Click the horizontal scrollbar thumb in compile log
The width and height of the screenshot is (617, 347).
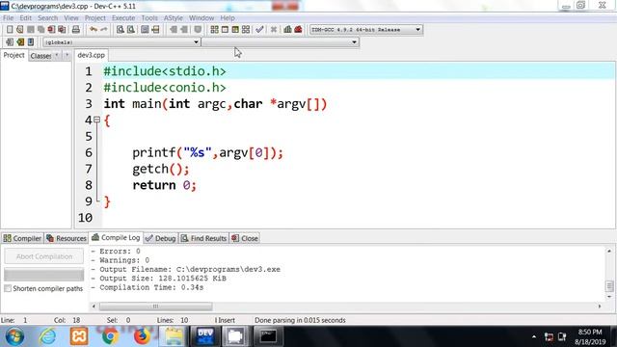(x=156, y=307)
